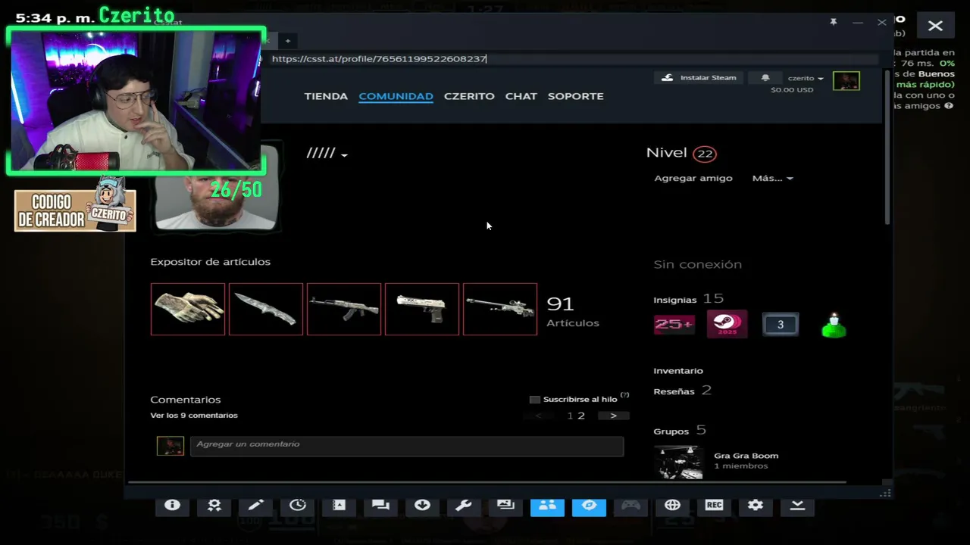Click the Steam 2025 badge icon
This screenshot has width=970, height=545.
(727, 324)
